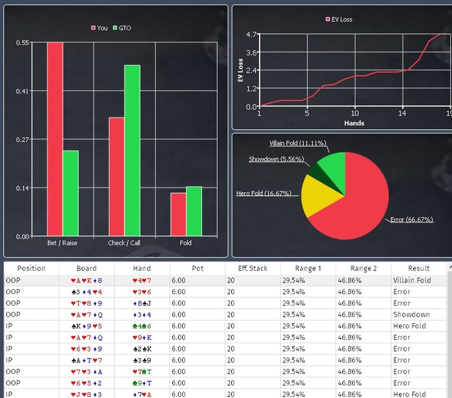The image size is (452, 398).
Task: Click the table scrollbar up arrow
Action: pos(450,268)
